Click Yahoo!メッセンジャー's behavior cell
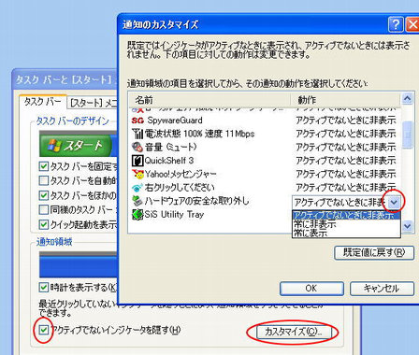This screenshot has width=419, height=355. click(346, 174)
